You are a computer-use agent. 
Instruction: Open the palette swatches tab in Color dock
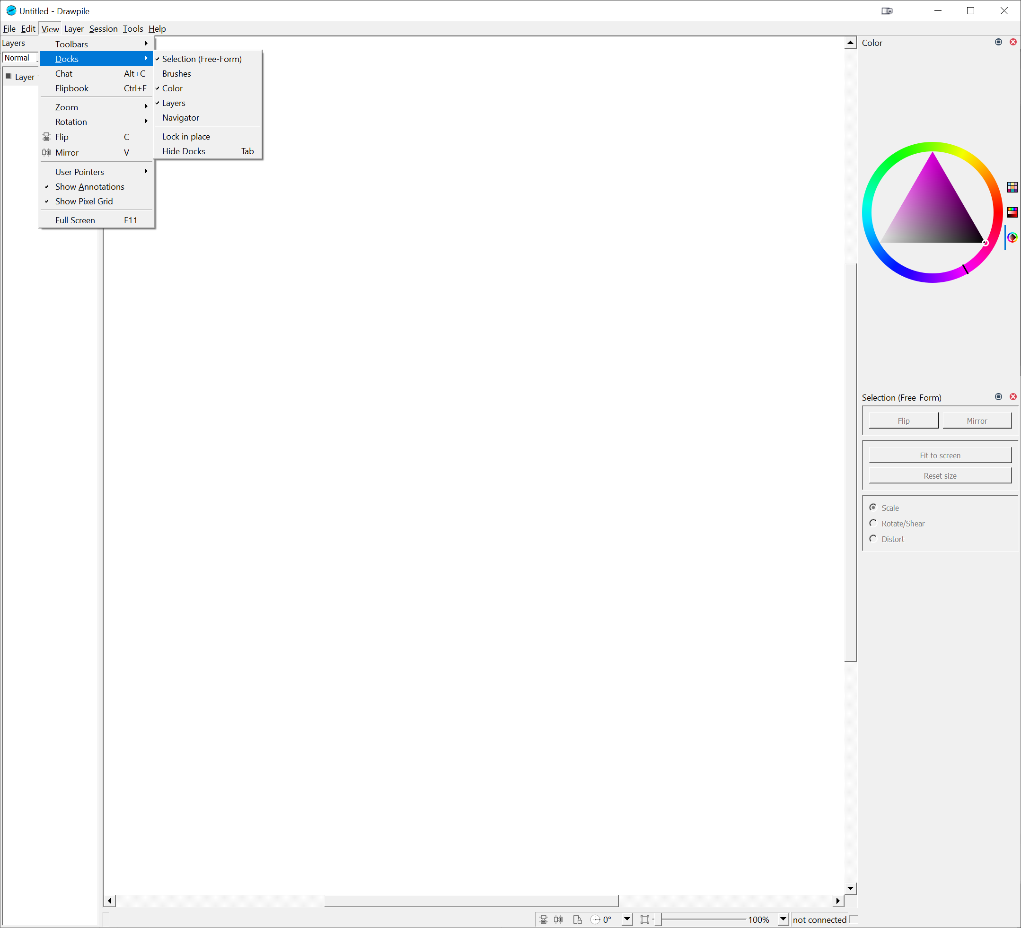click(x=1013, y=187)
